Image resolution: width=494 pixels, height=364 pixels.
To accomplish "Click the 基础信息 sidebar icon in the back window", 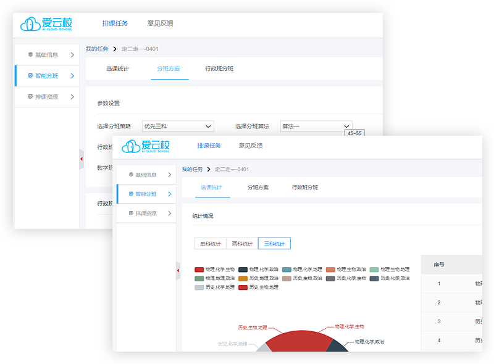I will click(31, 55).
